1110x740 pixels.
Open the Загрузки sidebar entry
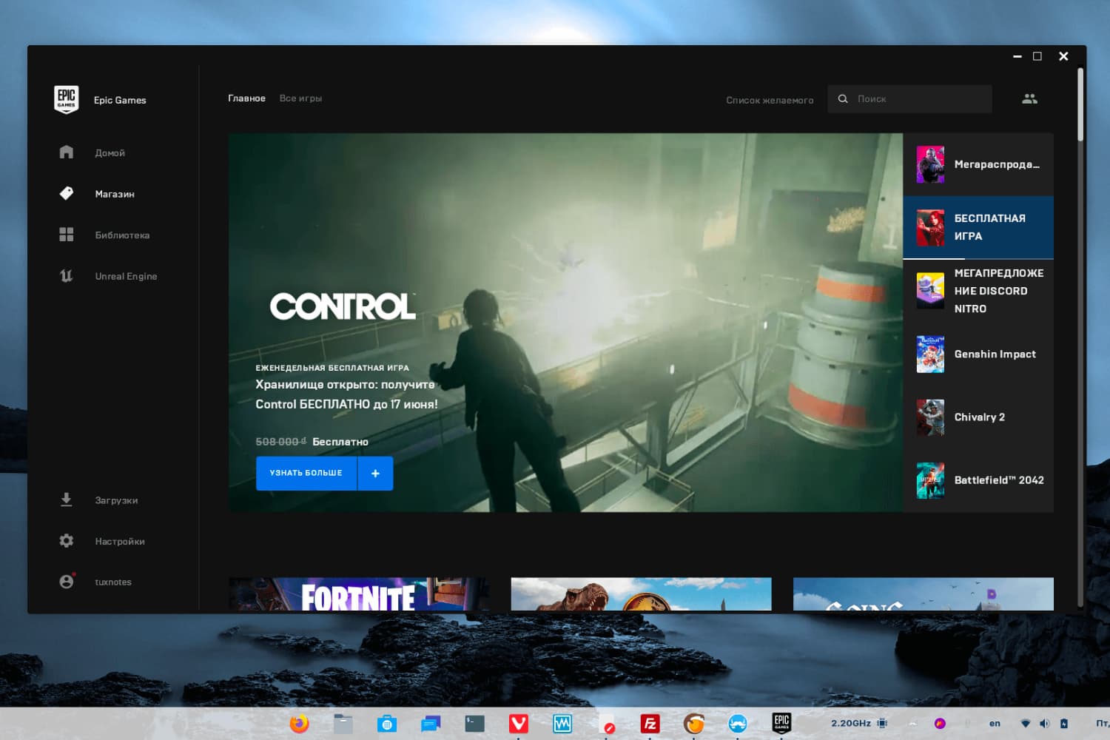pos(116,500)
